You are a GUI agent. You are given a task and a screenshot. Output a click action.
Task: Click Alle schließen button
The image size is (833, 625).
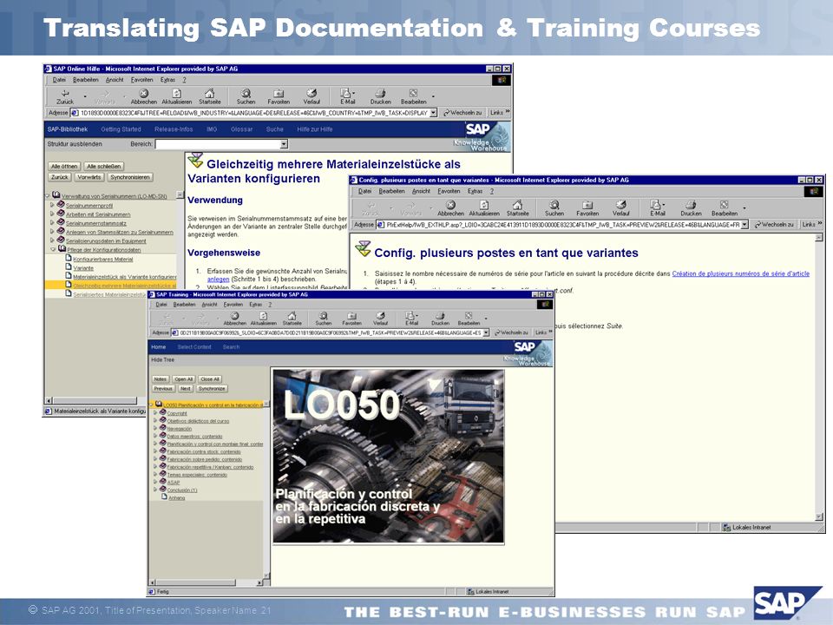point(104,167)
